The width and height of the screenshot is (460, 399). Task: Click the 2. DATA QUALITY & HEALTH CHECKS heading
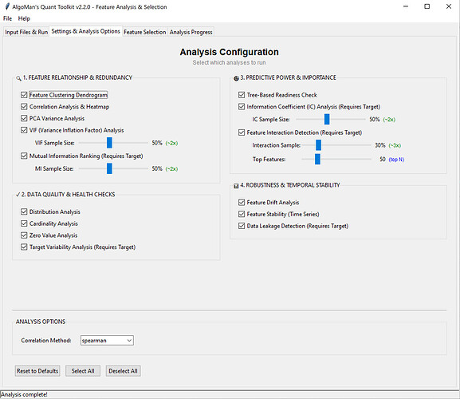point(68,195)
